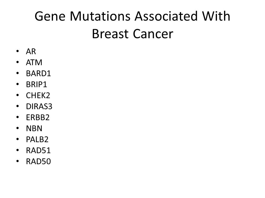The image size is (265, 198).
Task: Click the RAD50 gene entry
Action: point(38,161)
